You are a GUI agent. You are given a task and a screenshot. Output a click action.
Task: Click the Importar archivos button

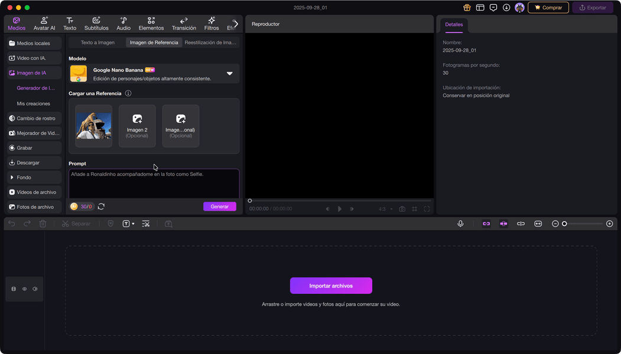(331, 286)
